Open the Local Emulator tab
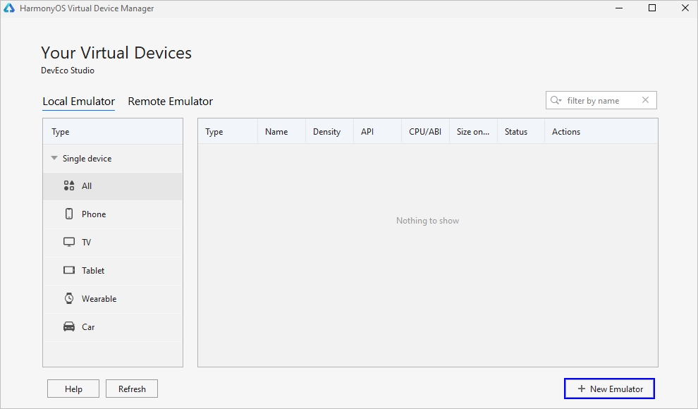The width and height of the screenshot is (698, 409). (78, 102)
